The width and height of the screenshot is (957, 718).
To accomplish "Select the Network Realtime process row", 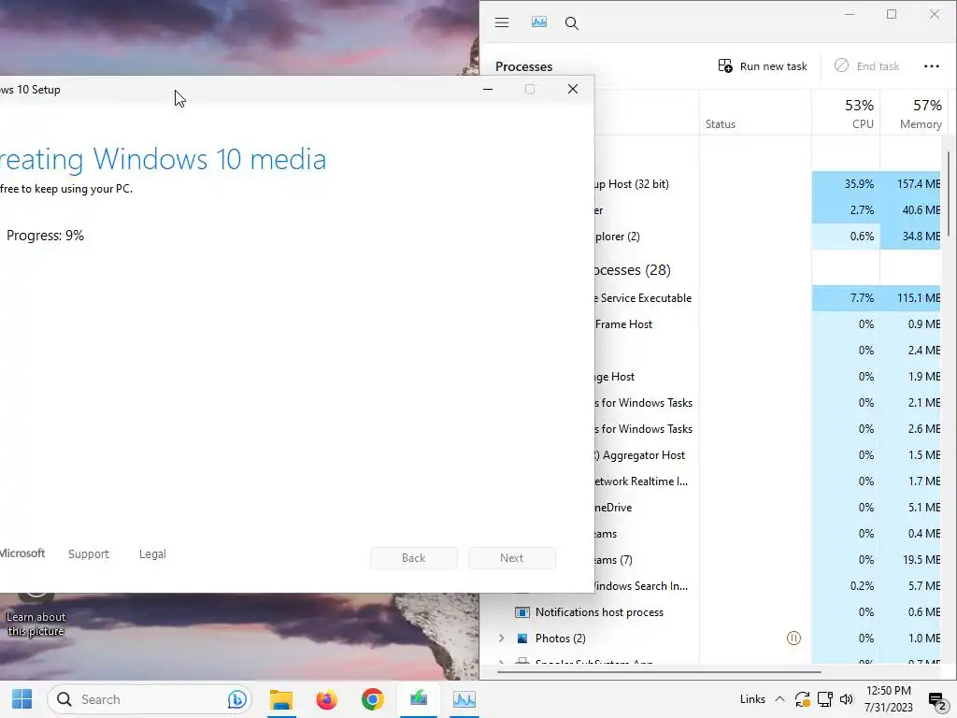I will pos(769,481).
